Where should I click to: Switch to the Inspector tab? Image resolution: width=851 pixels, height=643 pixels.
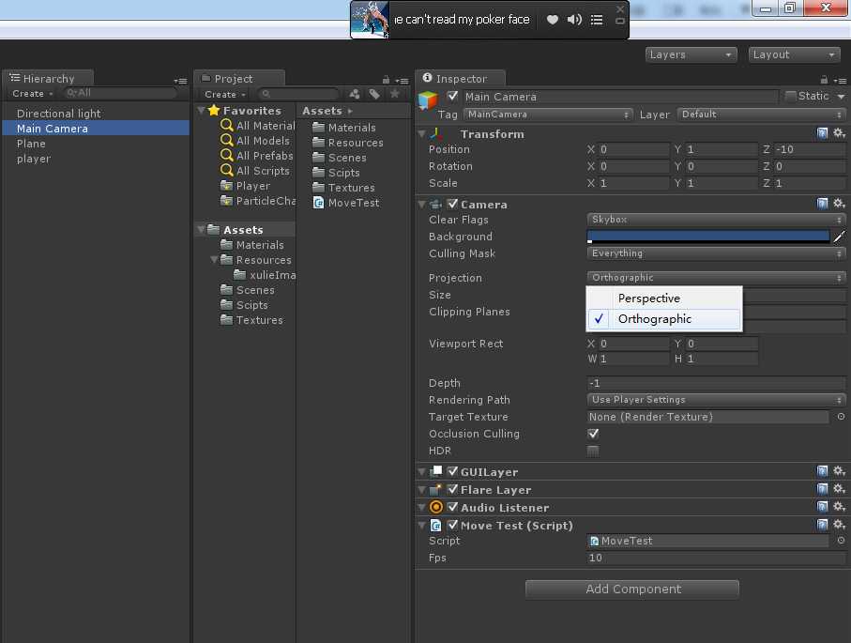coord(461,78)
